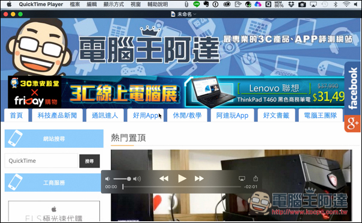Open the AirPlay display menu icon

(x=313, y=4)
